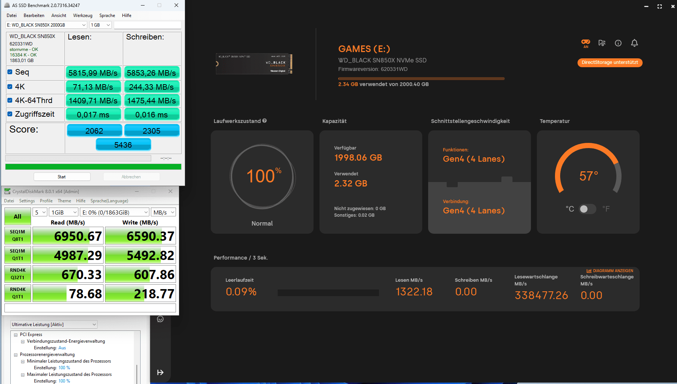Open the 1 GB test size dropdown in AS SSD
This screenshot has width=677, height=384.
(x=101, y=25)
